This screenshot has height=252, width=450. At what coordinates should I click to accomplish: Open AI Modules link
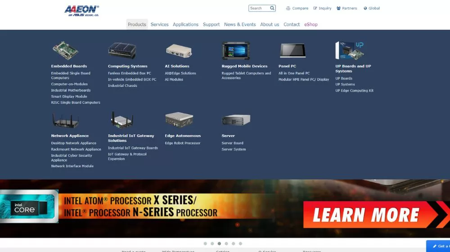pos(174,80)
